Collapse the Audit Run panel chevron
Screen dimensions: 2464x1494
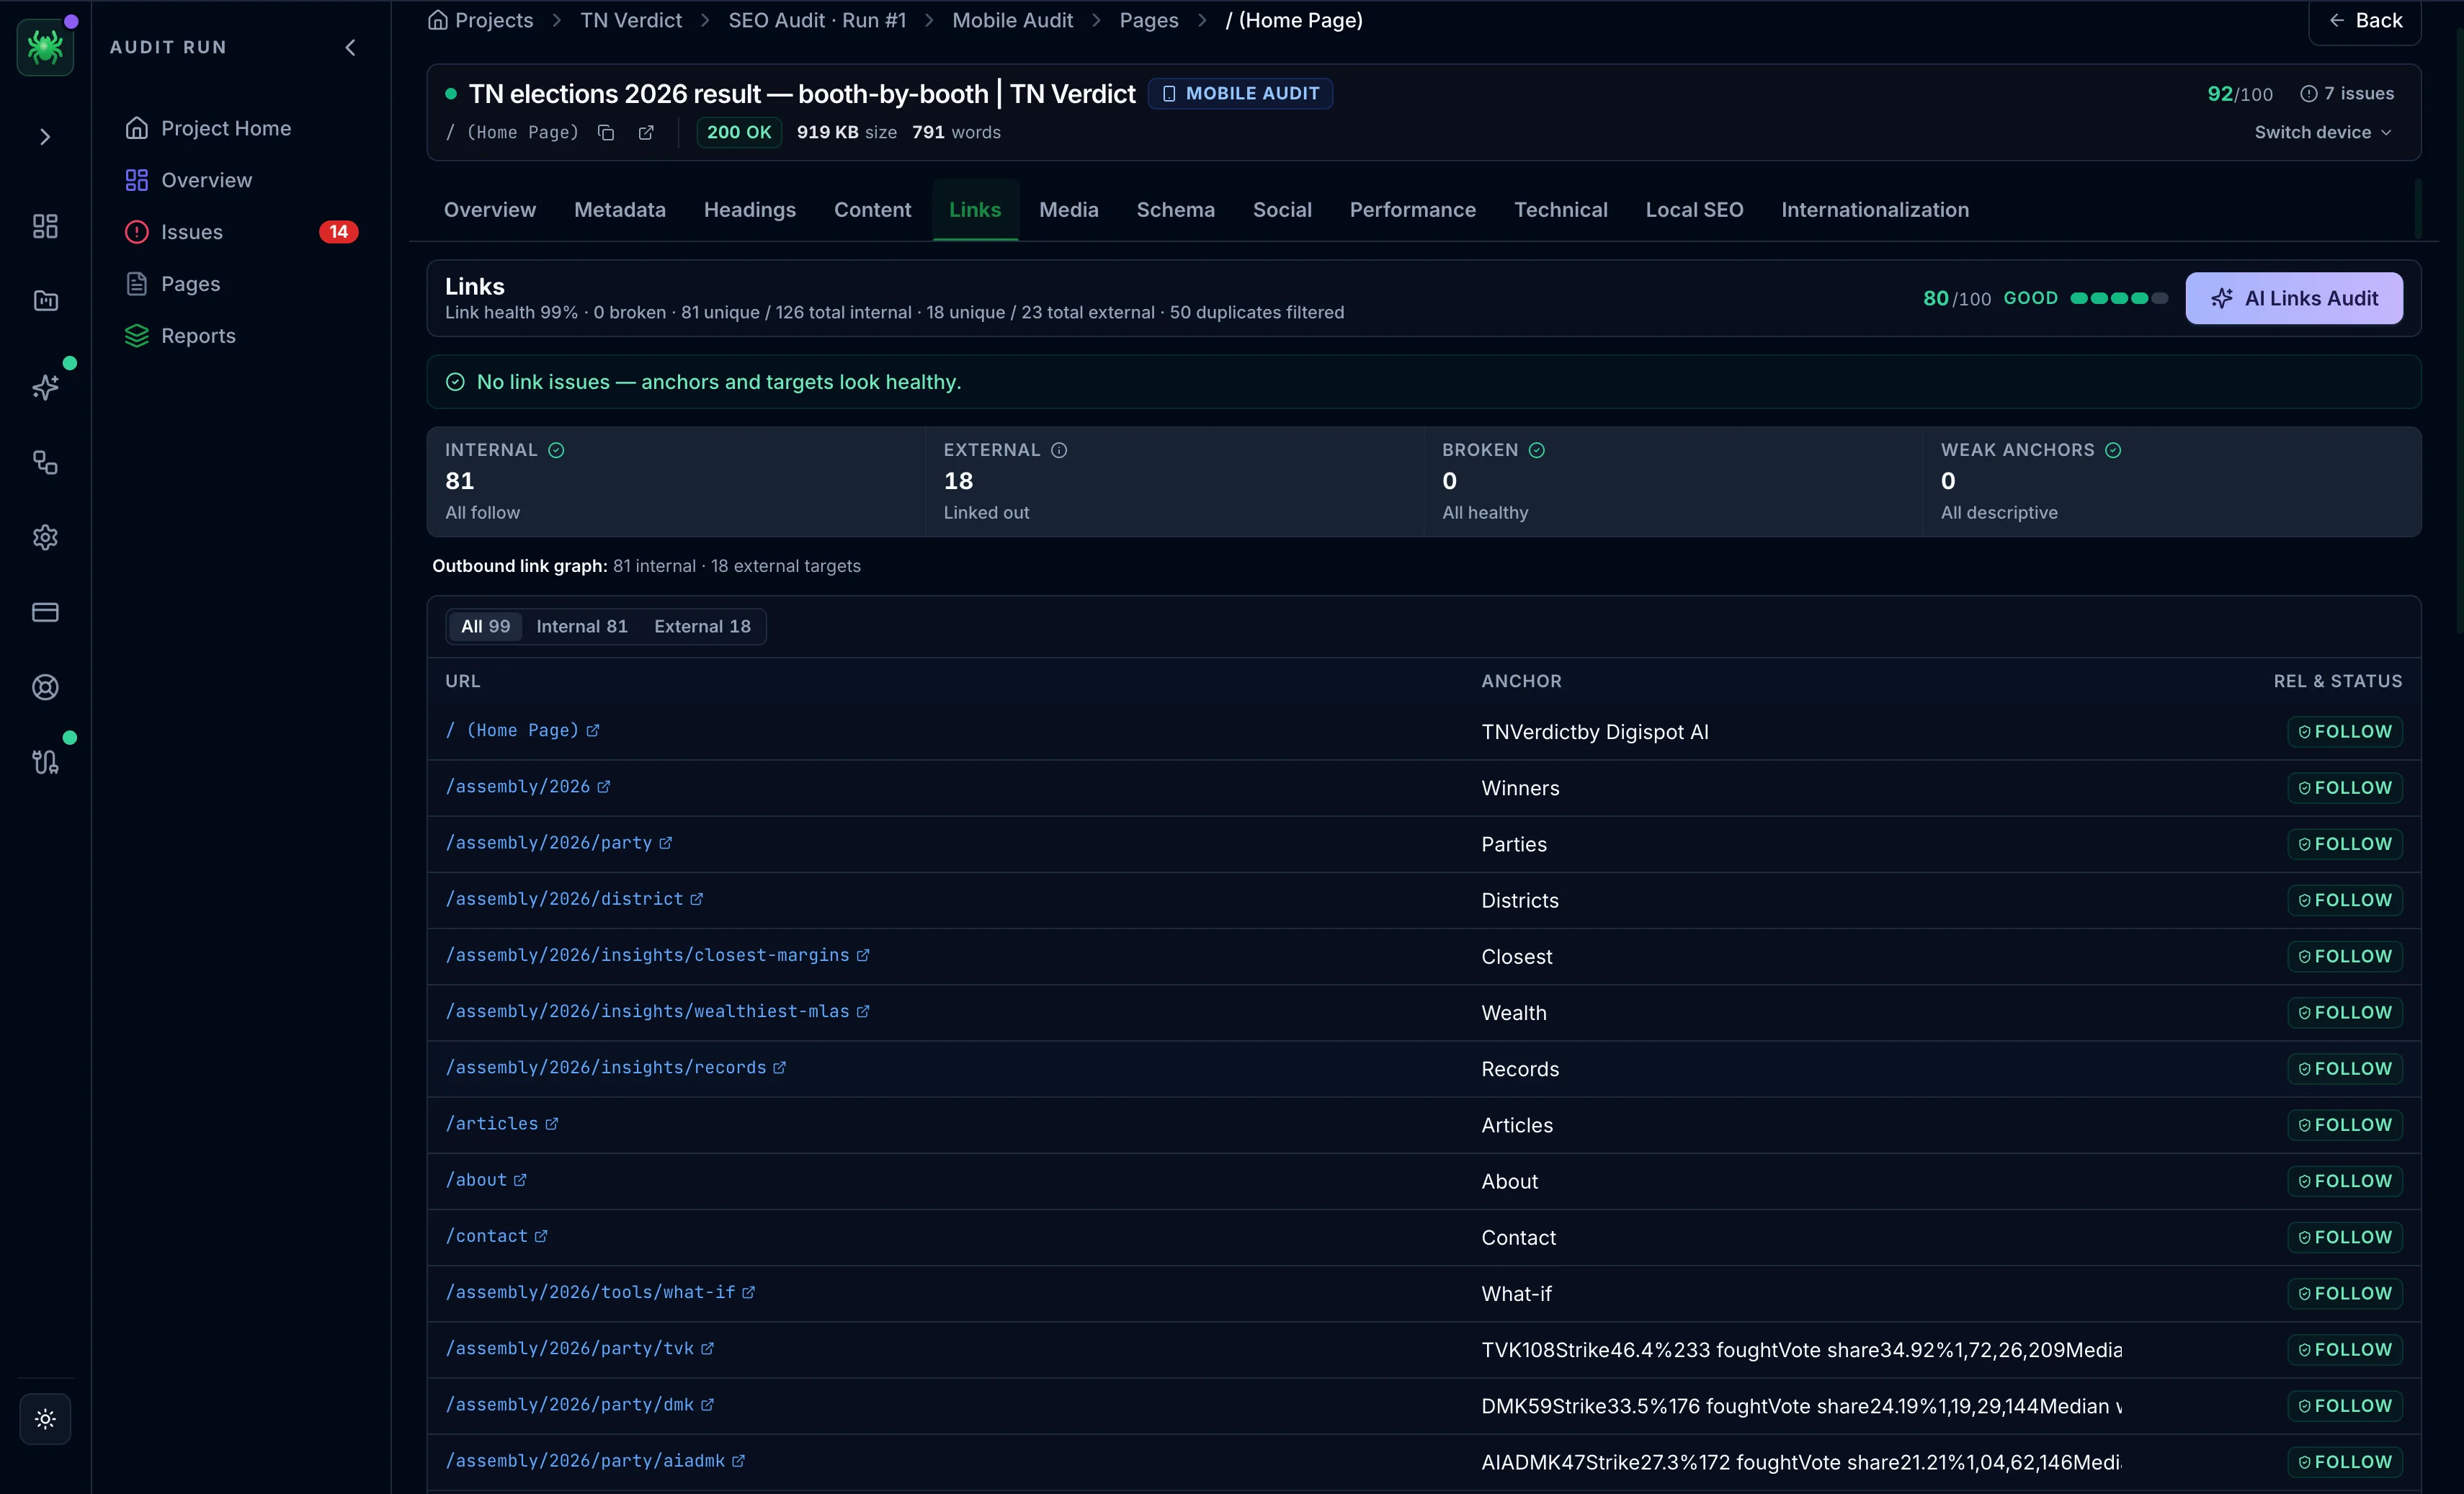(x=350, y=47)
